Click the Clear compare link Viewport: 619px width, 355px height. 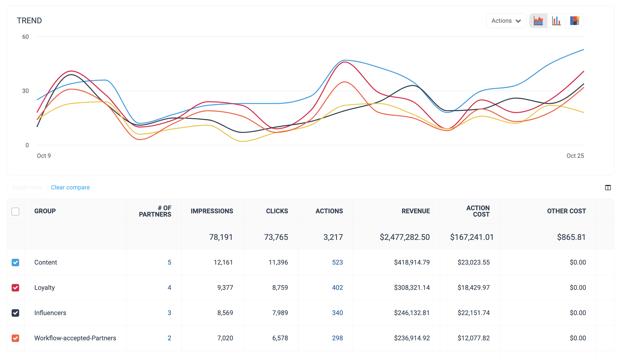[x=70, y=187]
